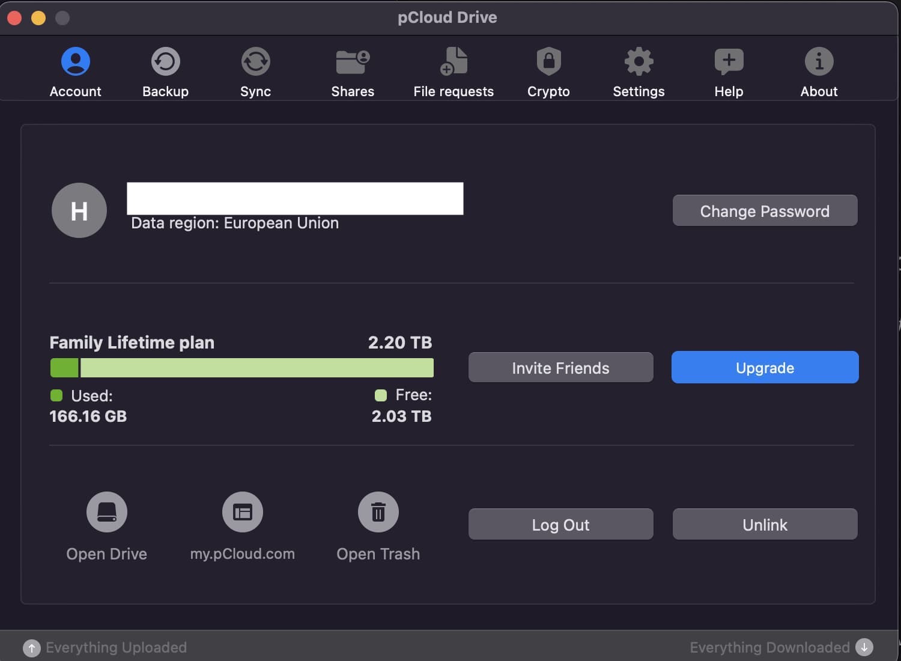Viewport: 901px width, 661px height.
Task: Click the Open Drive disk icon
Action: pyautogui.click(x=107, y=512)
